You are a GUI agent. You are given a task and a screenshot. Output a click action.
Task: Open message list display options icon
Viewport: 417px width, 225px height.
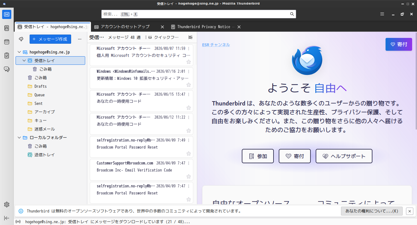pos(190,37)
